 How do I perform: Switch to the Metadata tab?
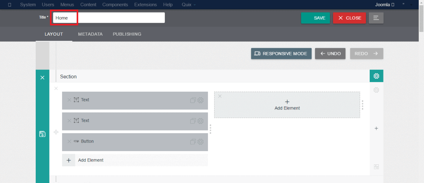pos(90,34)
